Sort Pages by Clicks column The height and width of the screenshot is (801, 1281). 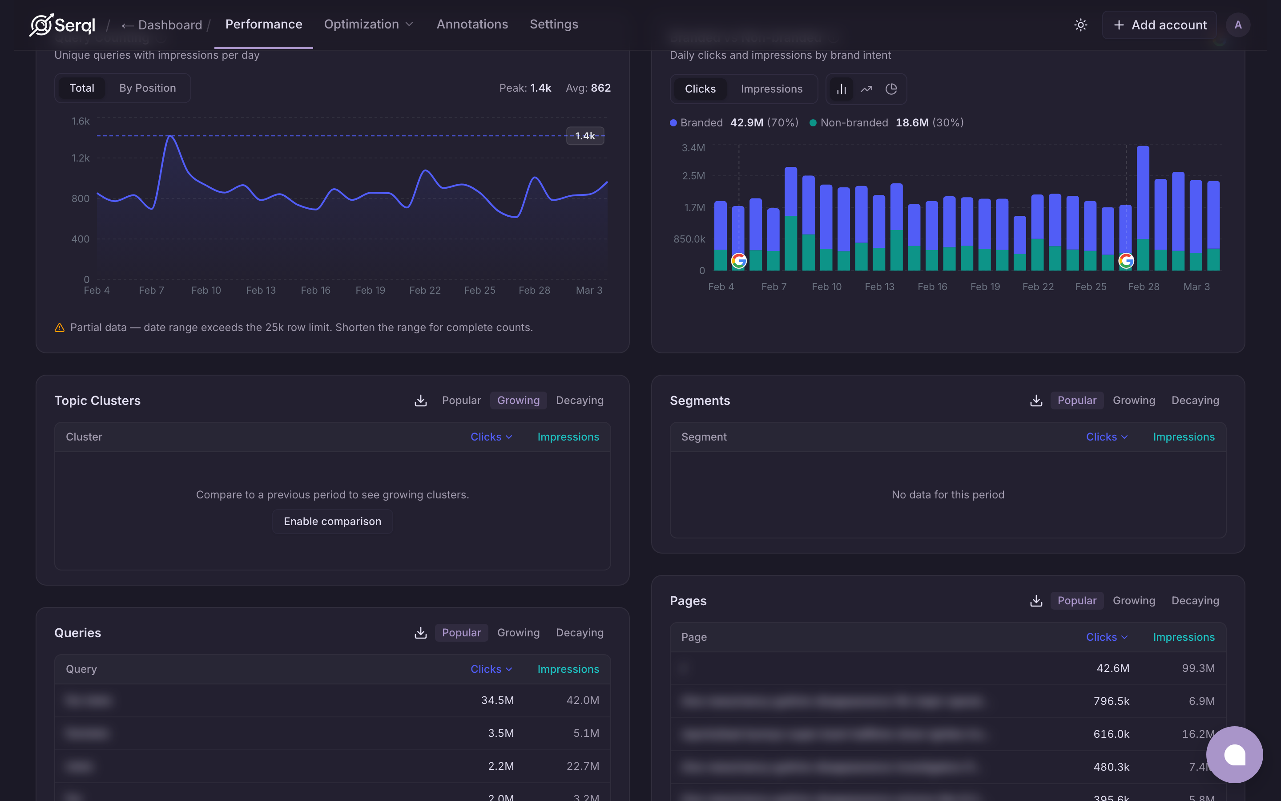1106,637
